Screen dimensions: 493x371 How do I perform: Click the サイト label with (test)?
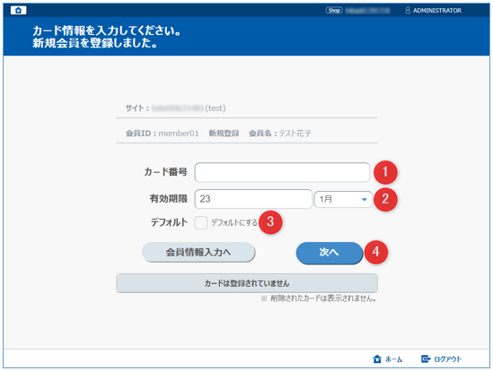tap(176, 108)
